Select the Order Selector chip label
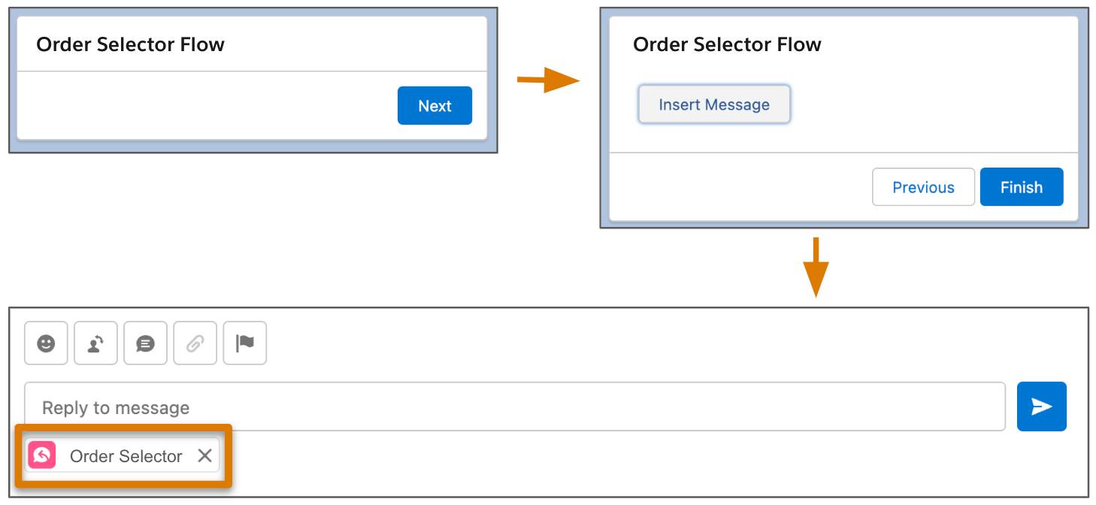The height and width of the screenshot is (505, 1096). click(x=126, y=456)
